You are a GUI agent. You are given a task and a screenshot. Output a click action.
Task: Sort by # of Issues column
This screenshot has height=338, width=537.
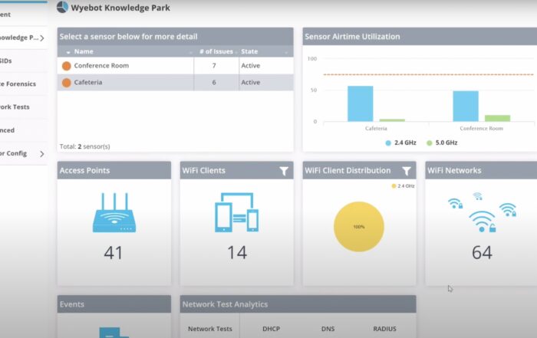[x=216, y=51]
